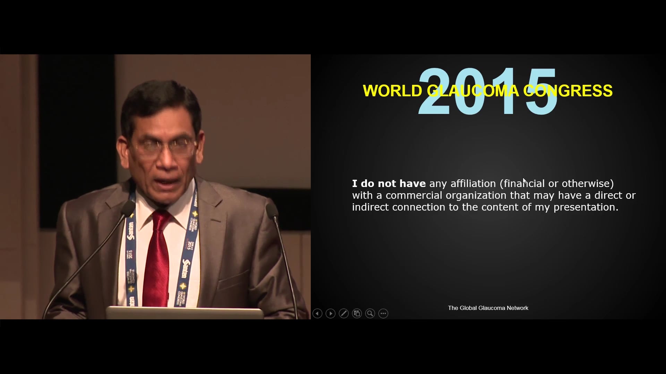Click the right podium microphone
The height and width of the screenshot is (374, 666).
[272, 210]
